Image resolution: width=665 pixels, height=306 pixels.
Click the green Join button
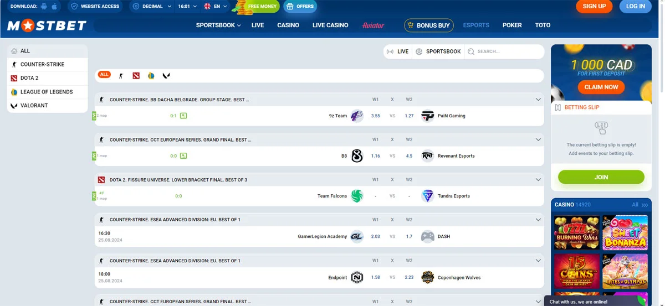601,177
